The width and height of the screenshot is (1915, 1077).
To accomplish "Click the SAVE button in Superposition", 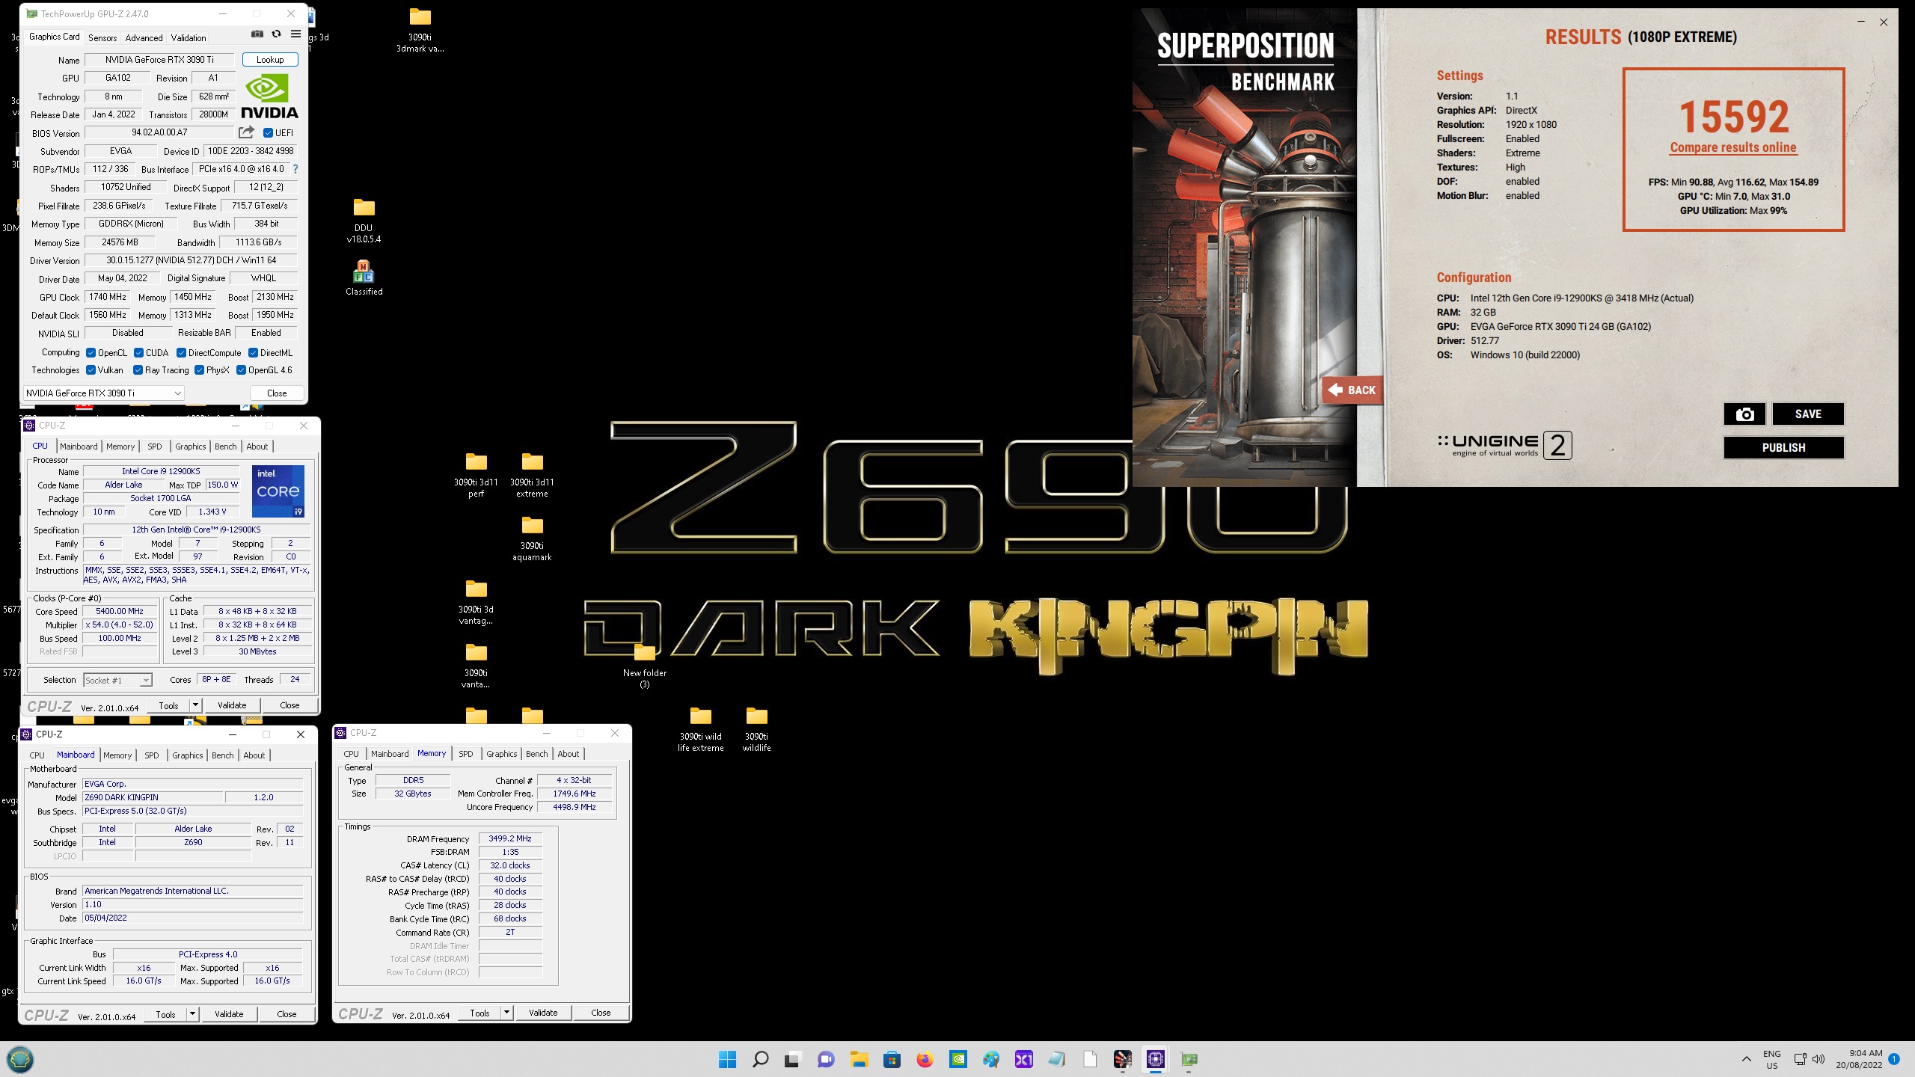I will 1808,414.
